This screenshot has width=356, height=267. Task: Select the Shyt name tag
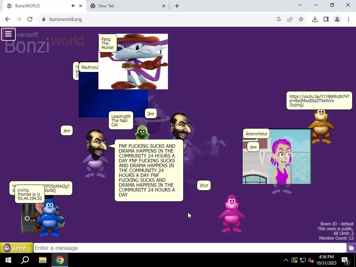(x=204, y=186)
